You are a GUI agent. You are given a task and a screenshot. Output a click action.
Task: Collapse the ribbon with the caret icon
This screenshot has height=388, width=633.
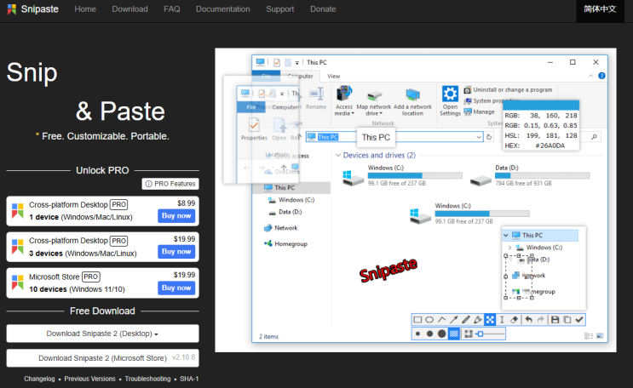[590, 76]
